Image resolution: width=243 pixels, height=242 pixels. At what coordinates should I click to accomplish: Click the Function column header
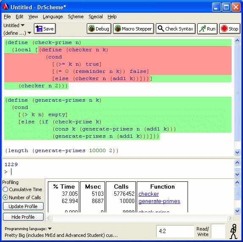pyautogui.click(x=163, y=186)
